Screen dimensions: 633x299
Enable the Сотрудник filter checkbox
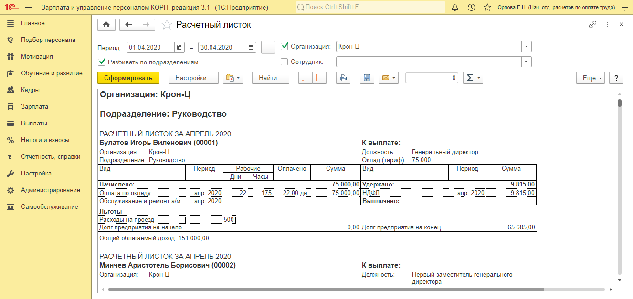tap(285, 62)
